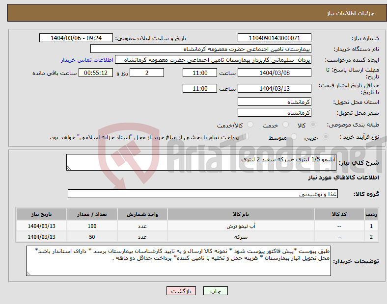Click the response deadline hour field 11:00
Screen dimensions: 387x304
(x=200, y=73)
